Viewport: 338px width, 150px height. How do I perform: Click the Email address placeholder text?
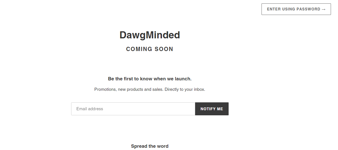[90, 109]
